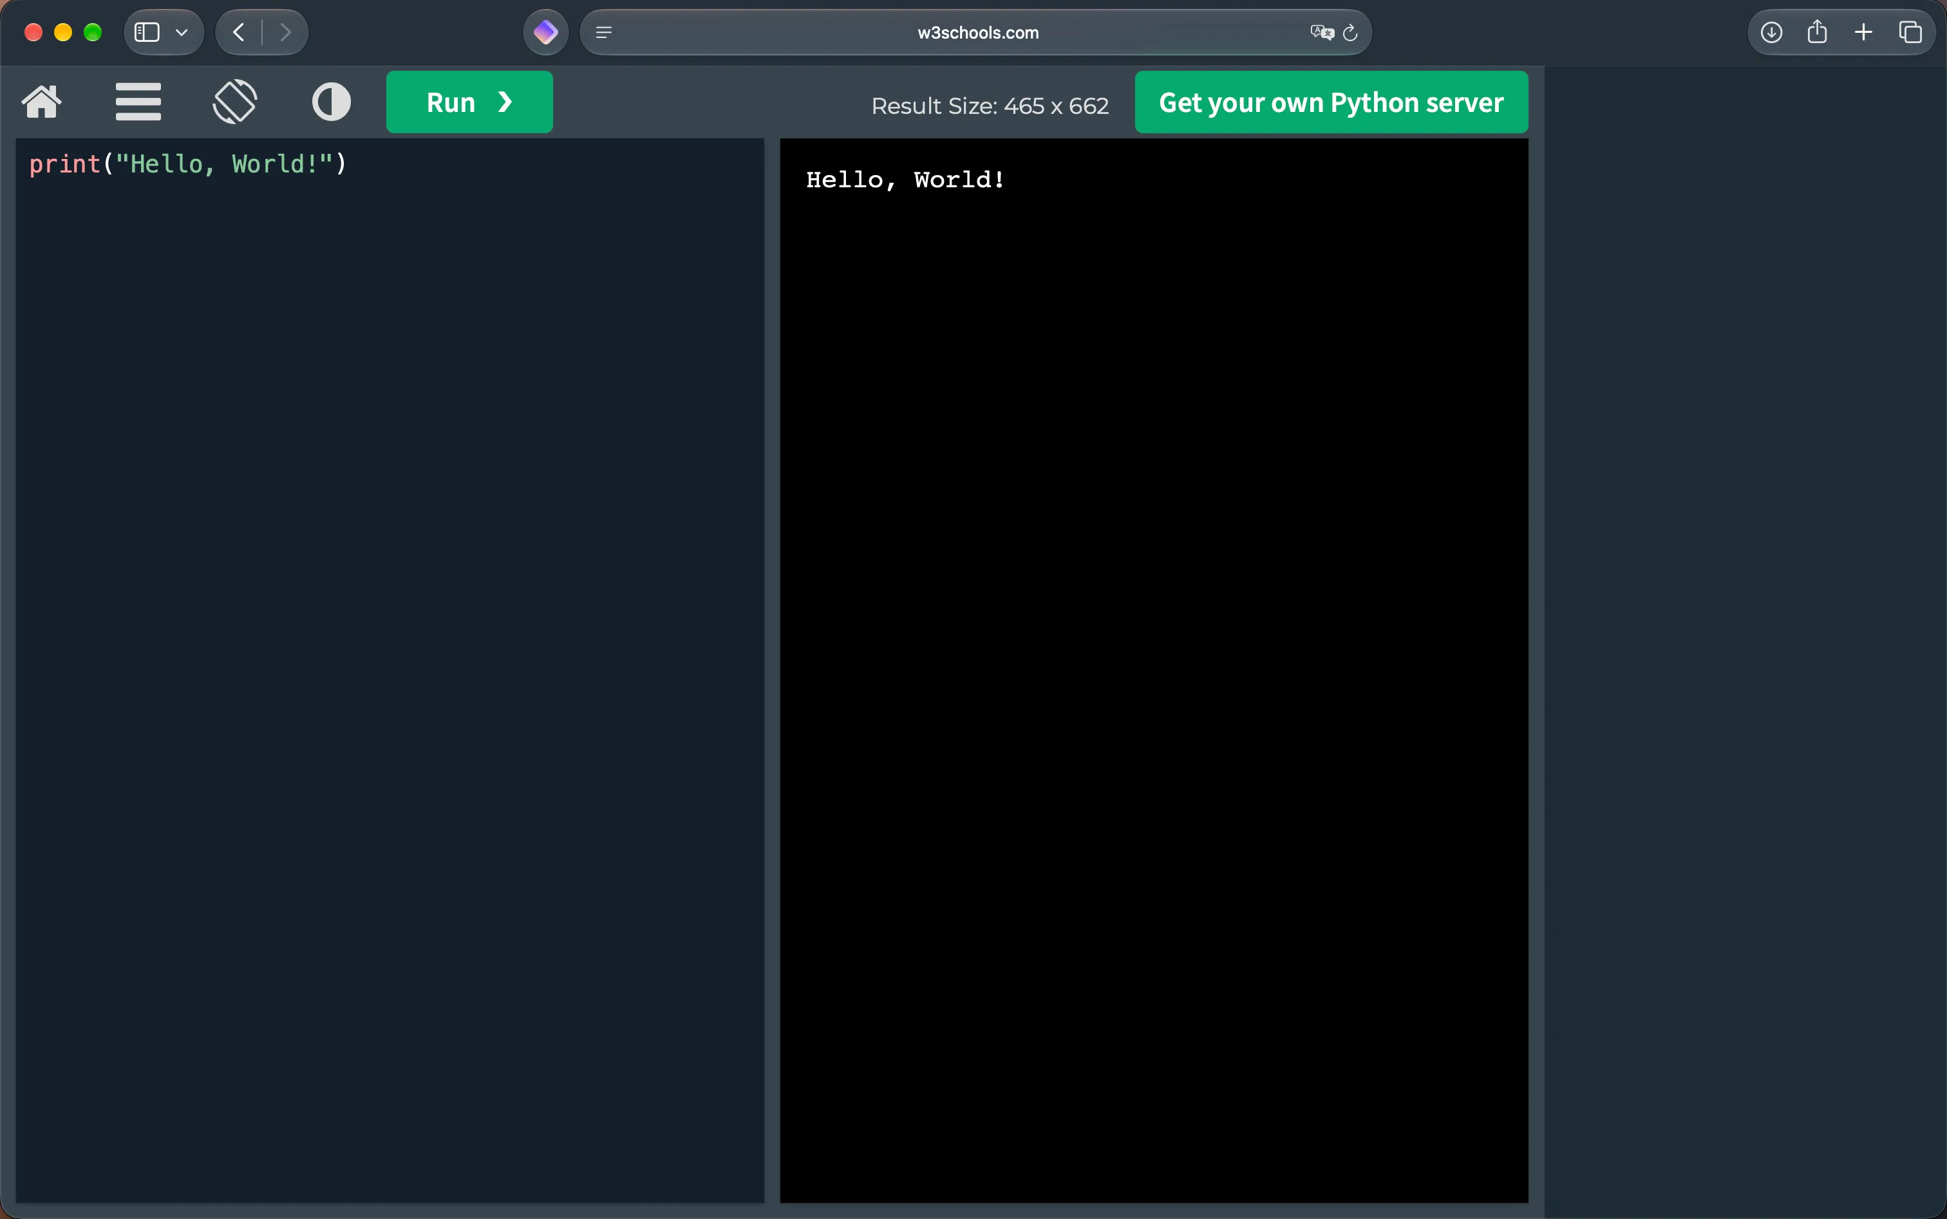Run the Python code
Image resolution: width=1947 pixels, height=1219 pixels.
(x=469, y=102)
